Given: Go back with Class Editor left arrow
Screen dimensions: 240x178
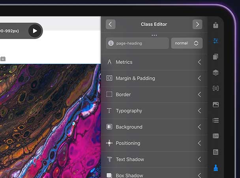Looking at the screenshot, I should click(110, 24).
